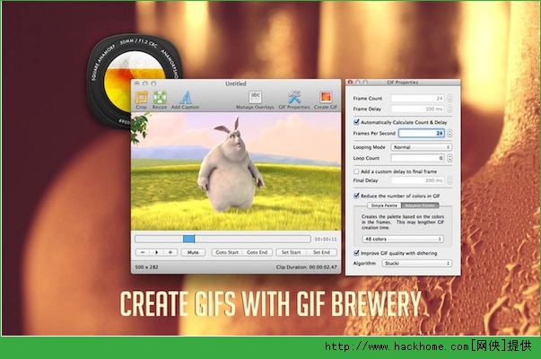The height and width of the screenshot is (359, 541).
Task: Click the 00:00:11 timecode text
Action: 326,239
